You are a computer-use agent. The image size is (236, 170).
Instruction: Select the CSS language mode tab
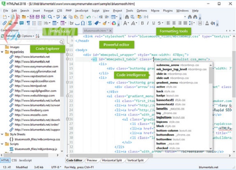(14, 161)
